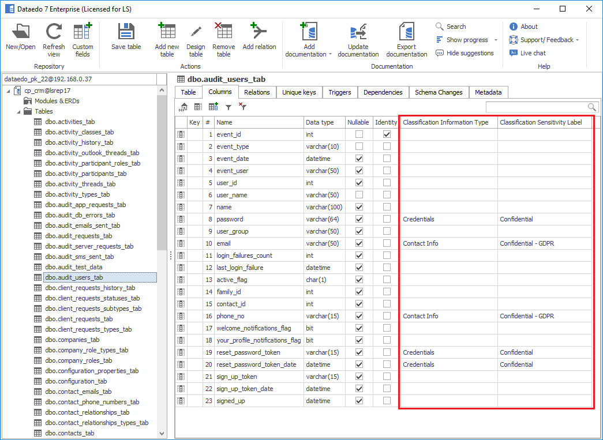The image size is (603, 440).
Task: Open the Add documentation dropdown
Action: 330,55
